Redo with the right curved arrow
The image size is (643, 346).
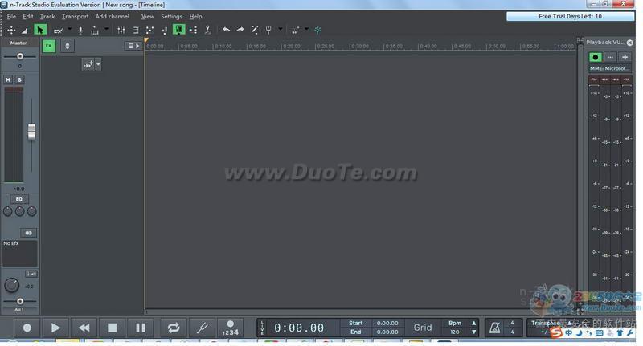pos(240,30)
